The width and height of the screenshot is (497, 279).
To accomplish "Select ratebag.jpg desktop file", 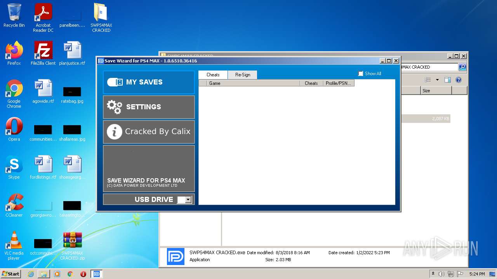I will (x=72, y=95).
